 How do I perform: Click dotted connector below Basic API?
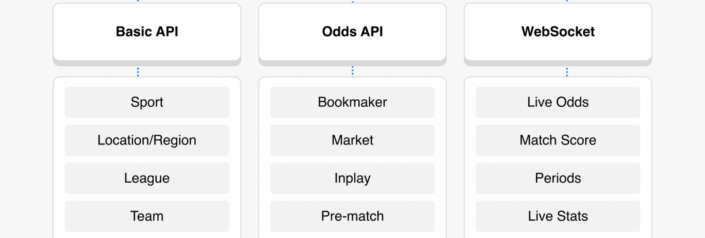[x=138, y=72]
